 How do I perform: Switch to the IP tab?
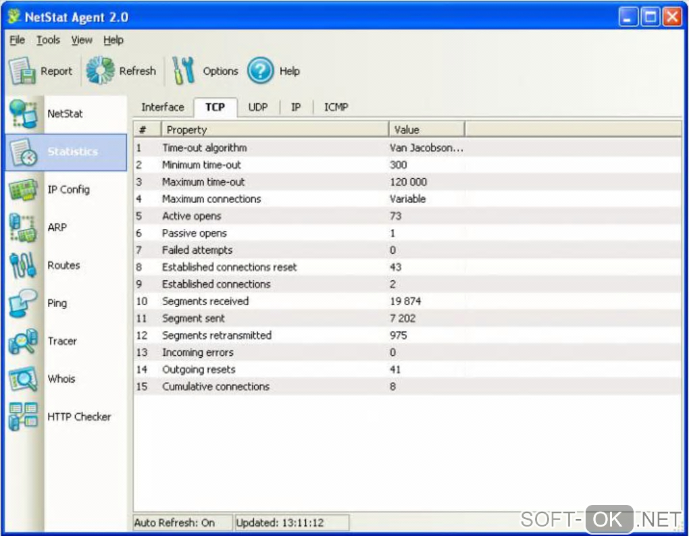pyautogui.click(x=296, y=107)
